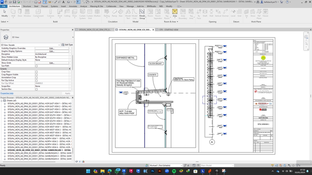
Task: Check the Section Box option
Action: click(x=36, y=89)
